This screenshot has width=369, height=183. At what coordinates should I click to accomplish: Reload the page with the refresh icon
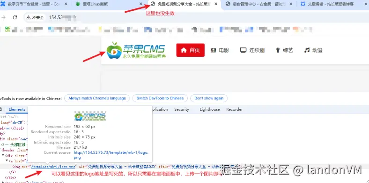point(15,17)
